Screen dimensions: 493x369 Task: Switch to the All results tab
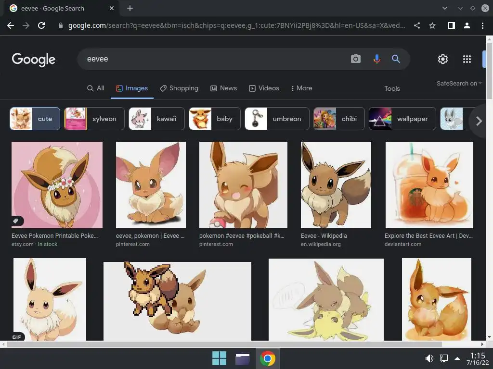coord(96,88)
